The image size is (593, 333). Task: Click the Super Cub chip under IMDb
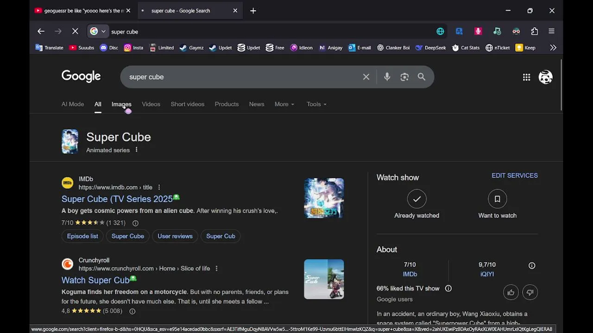[221, 236]
